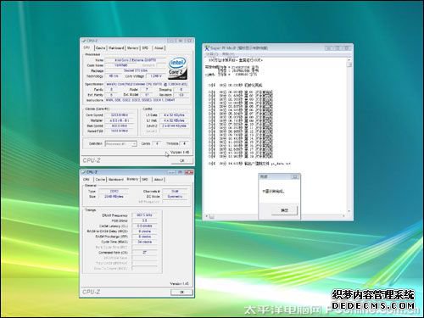Viewport: 424px width, 318px height.
Task: Click the Multiplier value field
Action: pyautogui.click(x=120, y=120)
